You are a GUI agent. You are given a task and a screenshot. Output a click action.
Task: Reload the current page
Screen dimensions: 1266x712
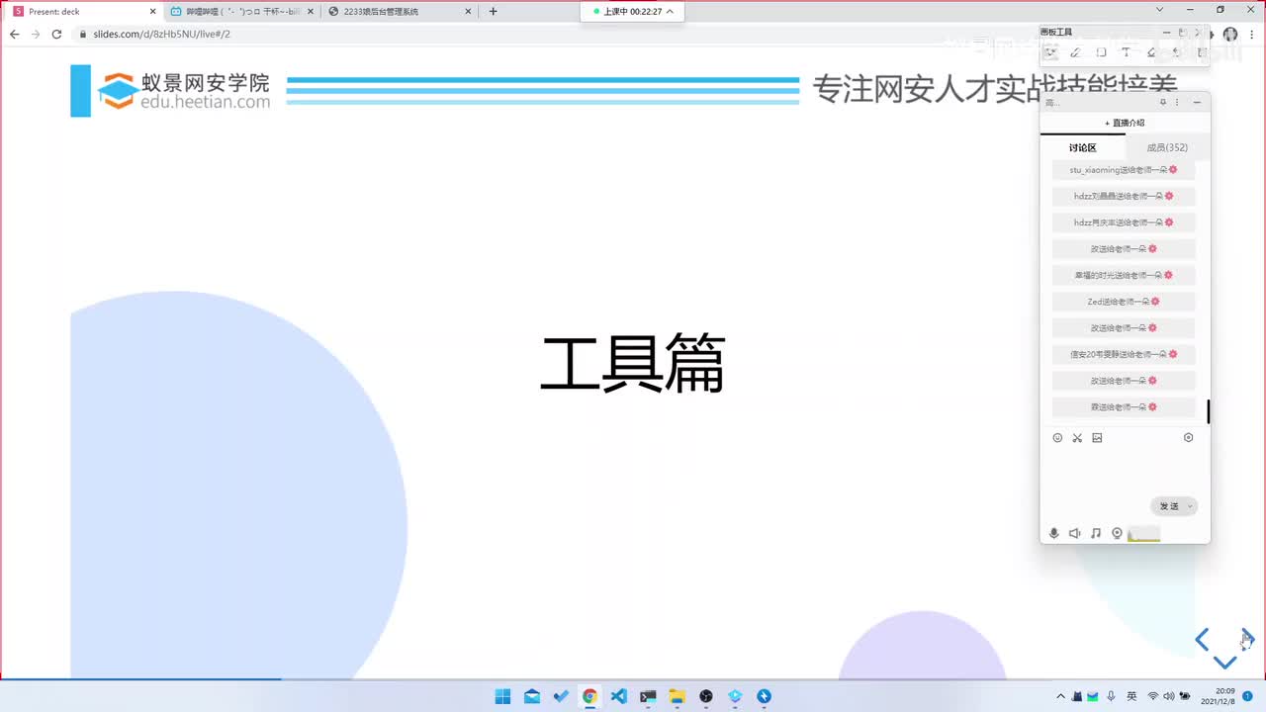[x=57, y=34]
